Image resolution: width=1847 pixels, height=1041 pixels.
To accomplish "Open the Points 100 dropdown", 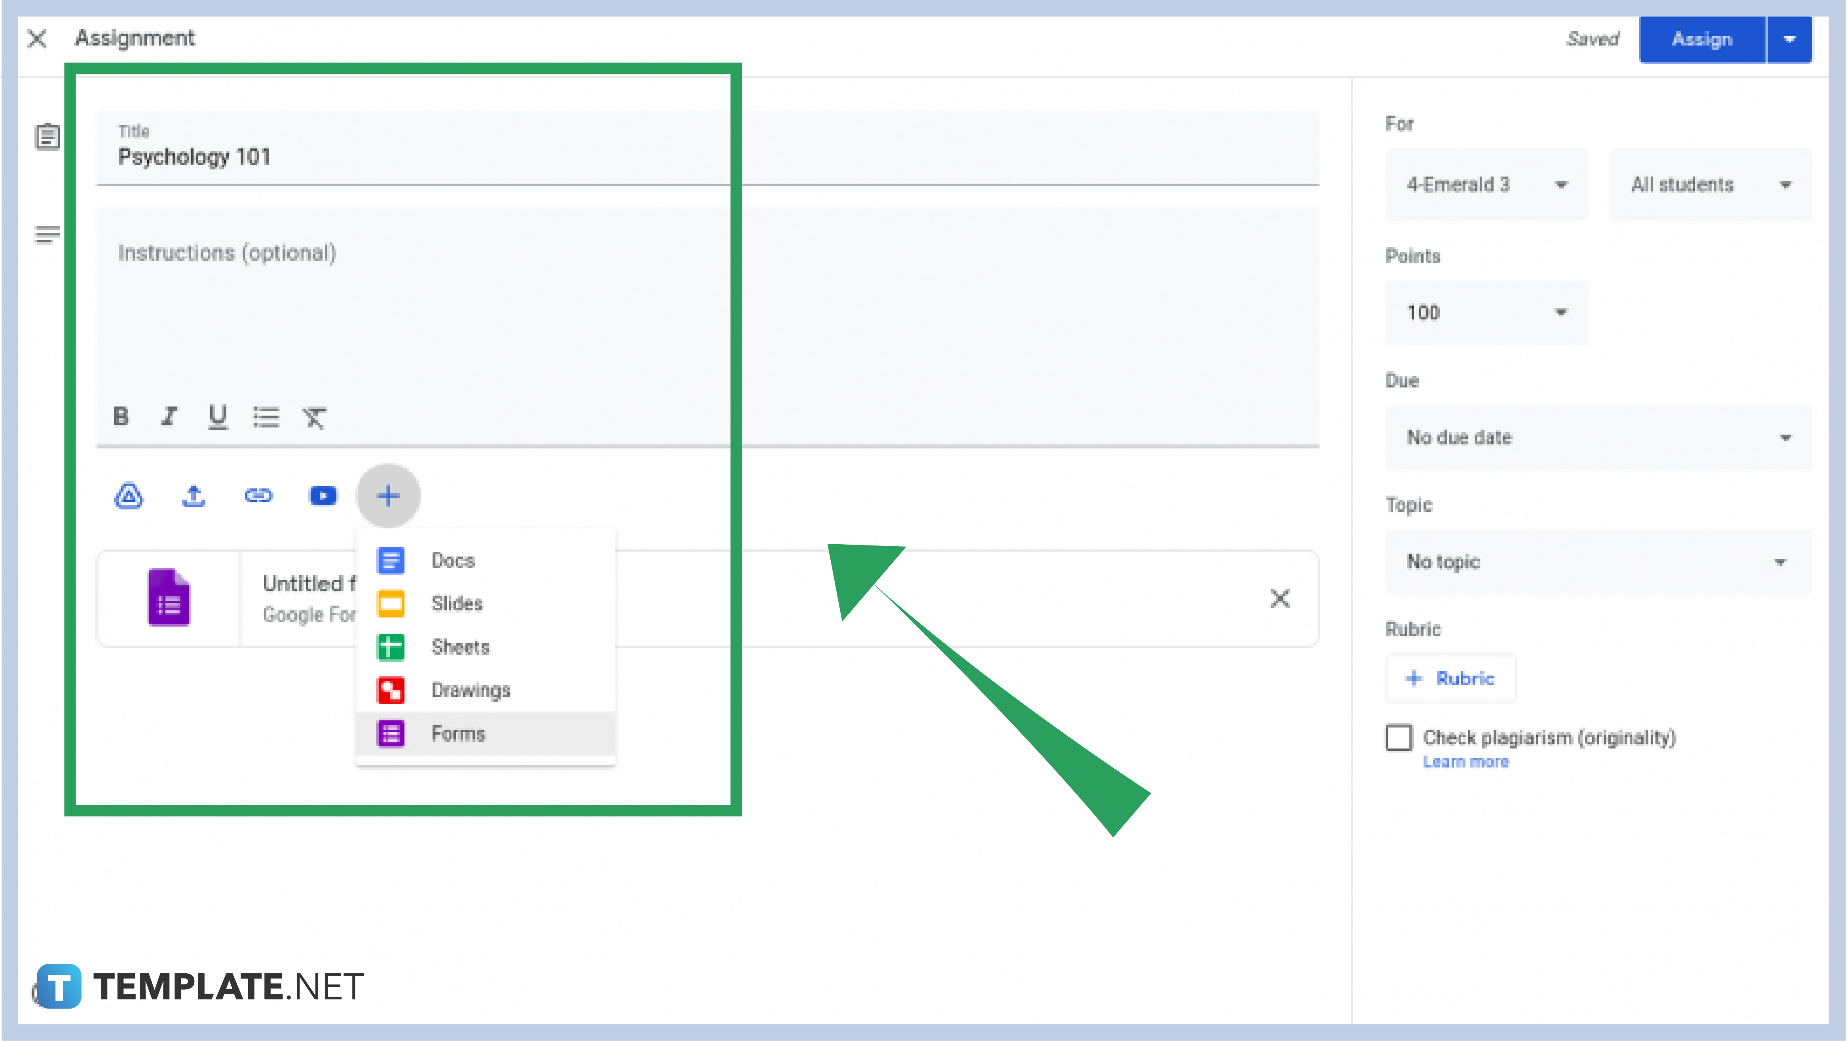I will point(1486,313).
